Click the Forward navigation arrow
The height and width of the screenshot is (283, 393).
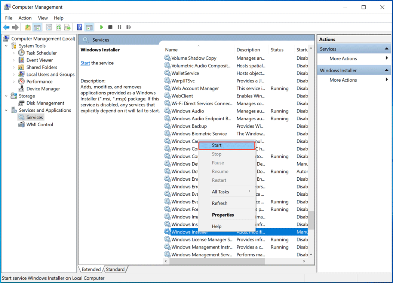(15, 27)
